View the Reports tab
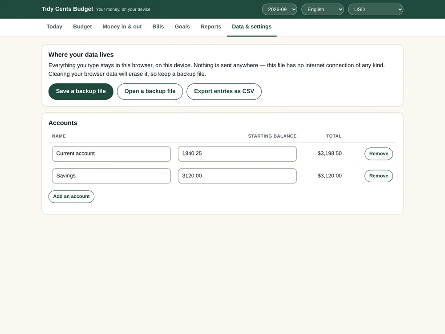Viewport: 445px width, 334px height. click(211, 27)
